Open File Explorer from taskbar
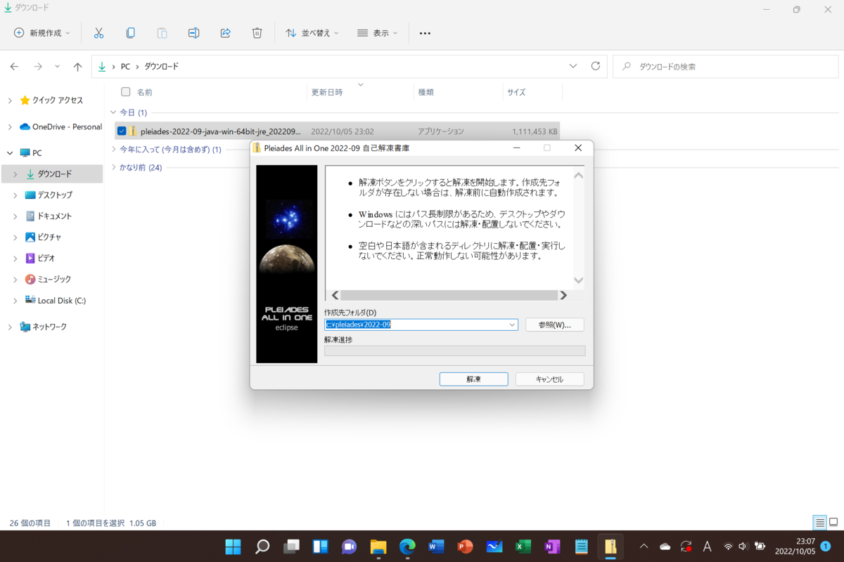The width and height of the screenshot is (844, 562). (378, 547)
